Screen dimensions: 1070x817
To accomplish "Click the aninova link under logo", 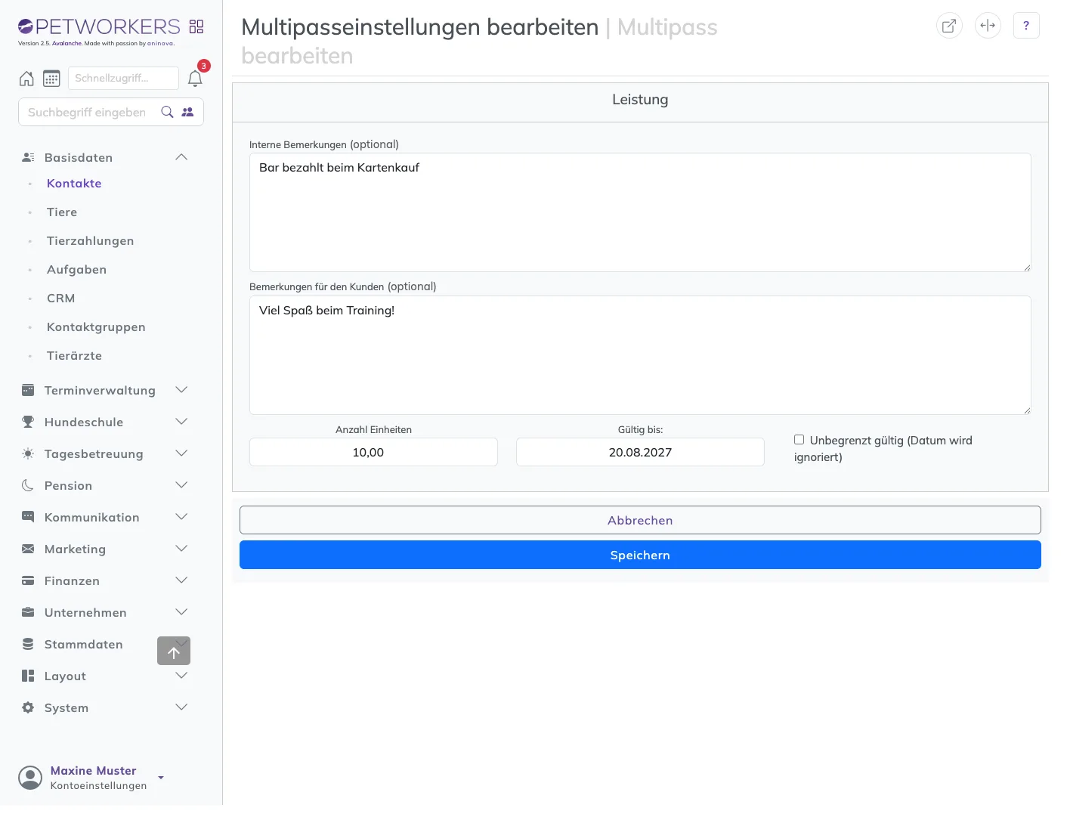I will 160,44.
